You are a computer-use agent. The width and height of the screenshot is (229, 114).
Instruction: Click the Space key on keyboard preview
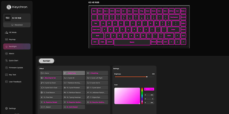coord(132,42)
